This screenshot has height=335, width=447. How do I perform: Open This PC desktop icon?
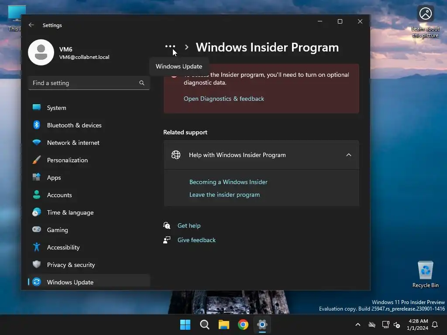[15, 18]
